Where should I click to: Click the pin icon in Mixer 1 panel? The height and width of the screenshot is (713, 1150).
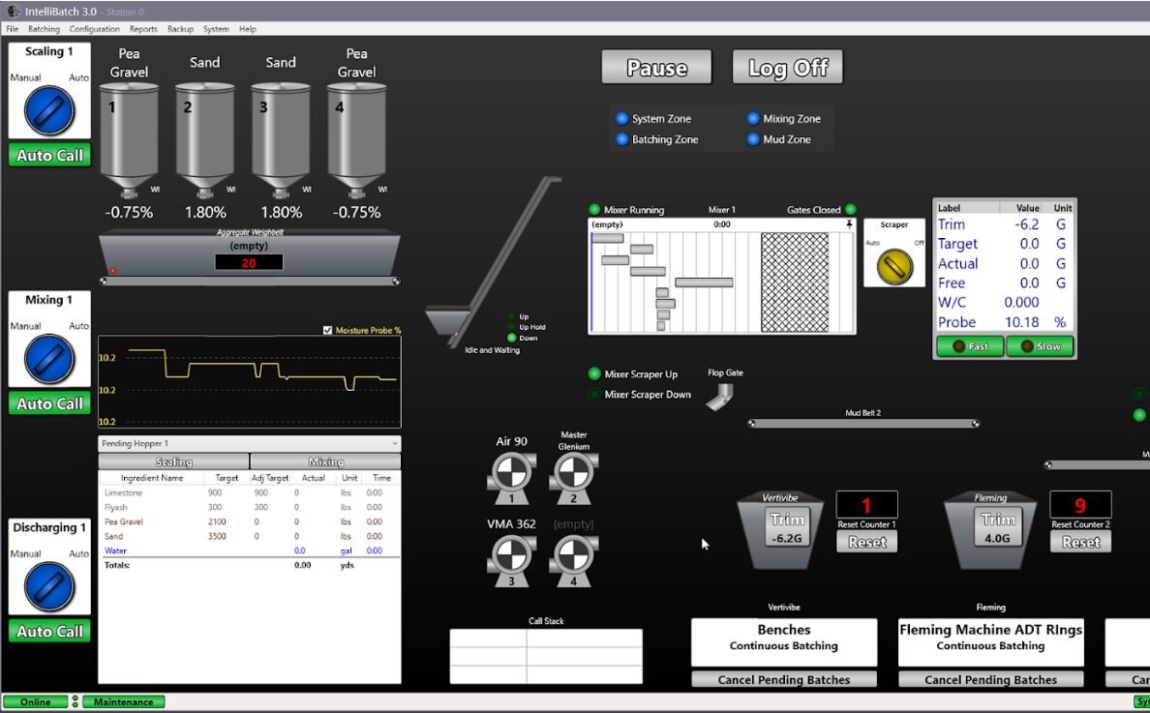849,224
